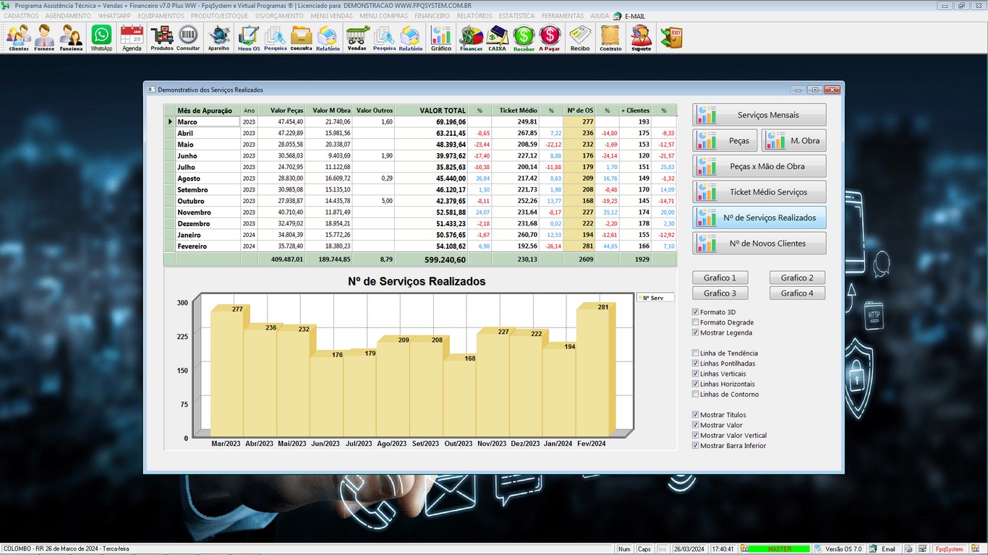Click the Gráfico toolbar icon

click(441, 38)
